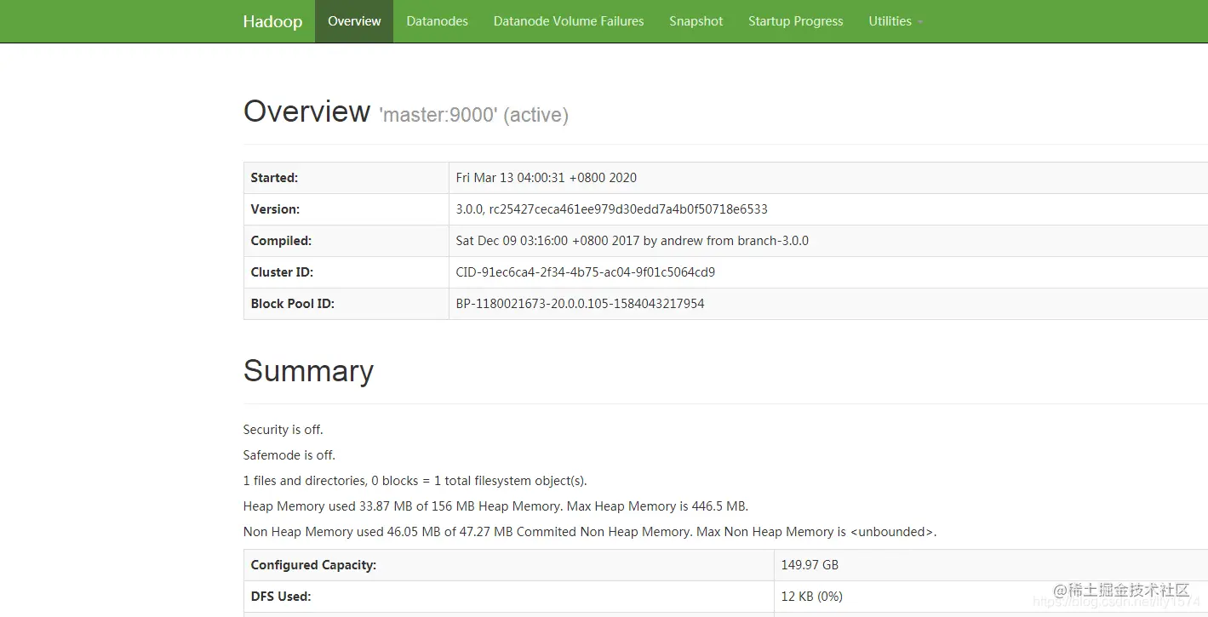This screenshot has width=1208, height=617.
Task: Click the Configured Capacity: label
Action: (313, 565)
